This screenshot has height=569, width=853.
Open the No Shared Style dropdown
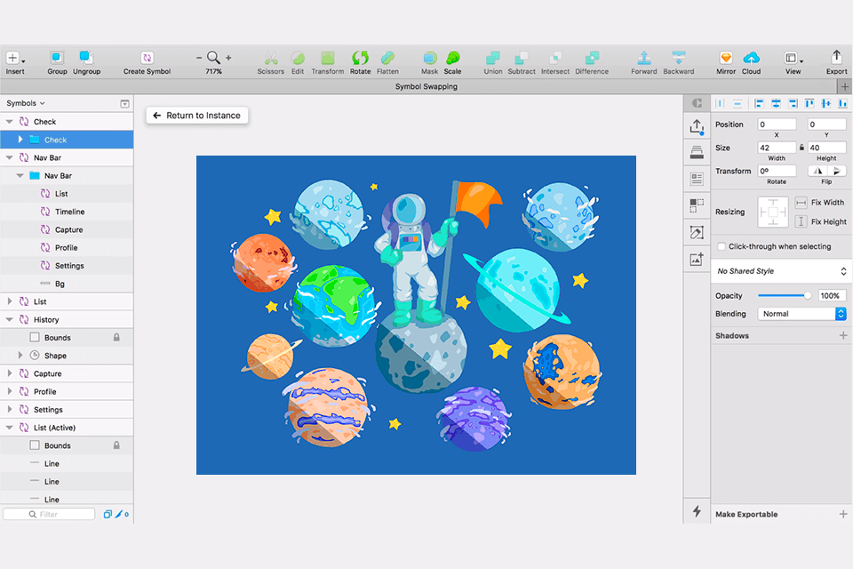point(781,271)
